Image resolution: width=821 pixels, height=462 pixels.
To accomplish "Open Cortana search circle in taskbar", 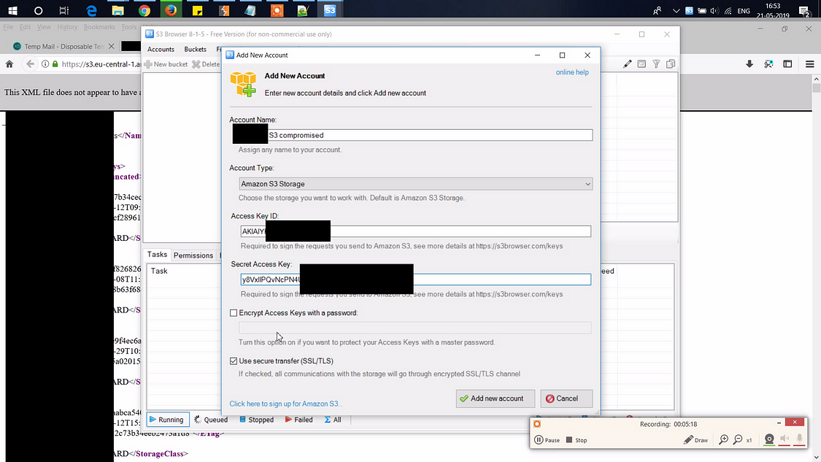I will [x=38, y=10].
